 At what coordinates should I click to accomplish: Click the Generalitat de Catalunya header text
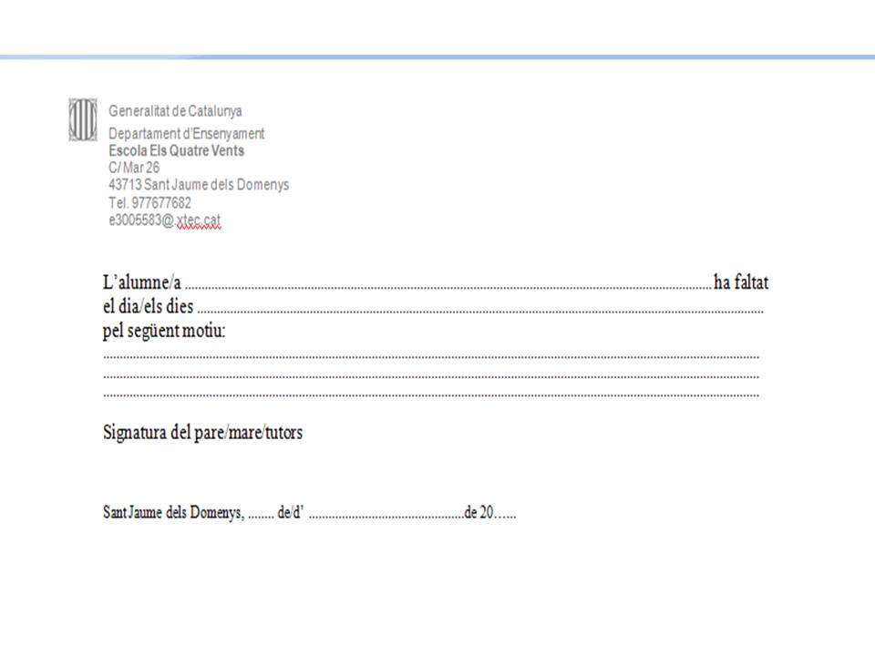tap(175, 111)
